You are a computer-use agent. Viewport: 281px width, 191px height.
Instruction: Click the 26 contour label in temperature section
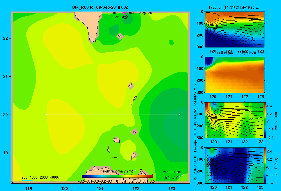pyautogui.click(x=251, y=20)
